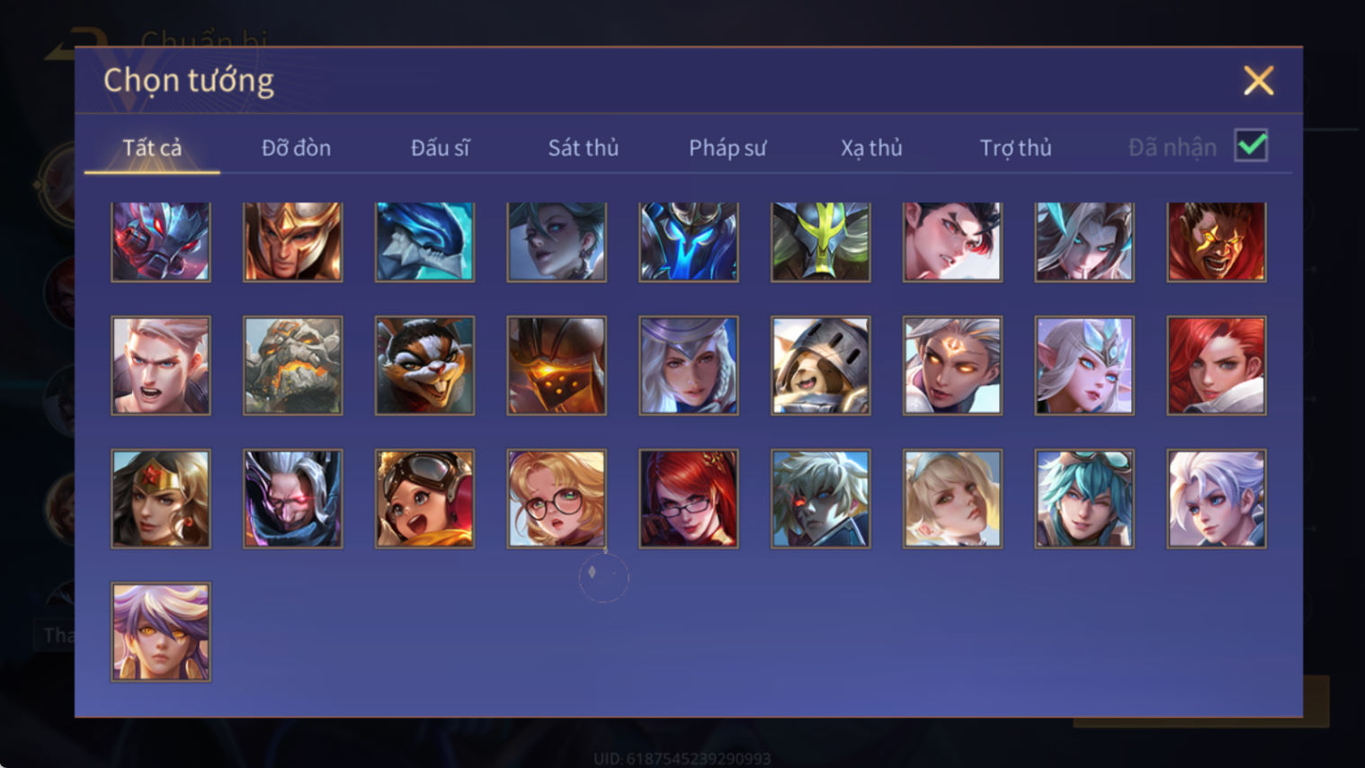
Task: Select the goggles girl hero portrait
Action: coord(424,498)
